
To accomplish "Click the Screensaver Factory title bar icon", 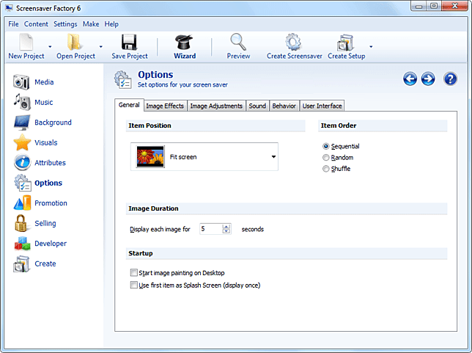I will coord(9,8).
